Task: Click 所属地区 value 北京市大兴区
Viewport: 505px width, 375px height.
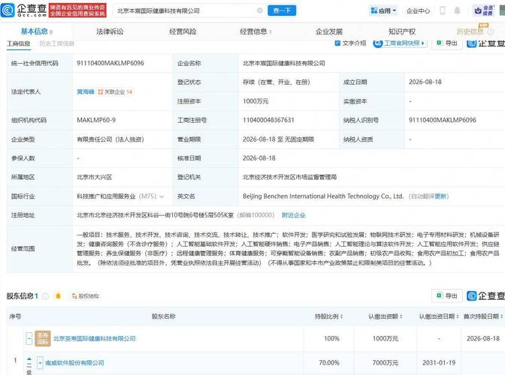Action: coord(95,177)
